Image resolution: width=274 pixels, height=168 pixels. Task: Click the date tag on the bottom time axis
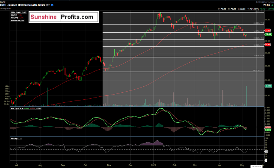tap(257, 167)
